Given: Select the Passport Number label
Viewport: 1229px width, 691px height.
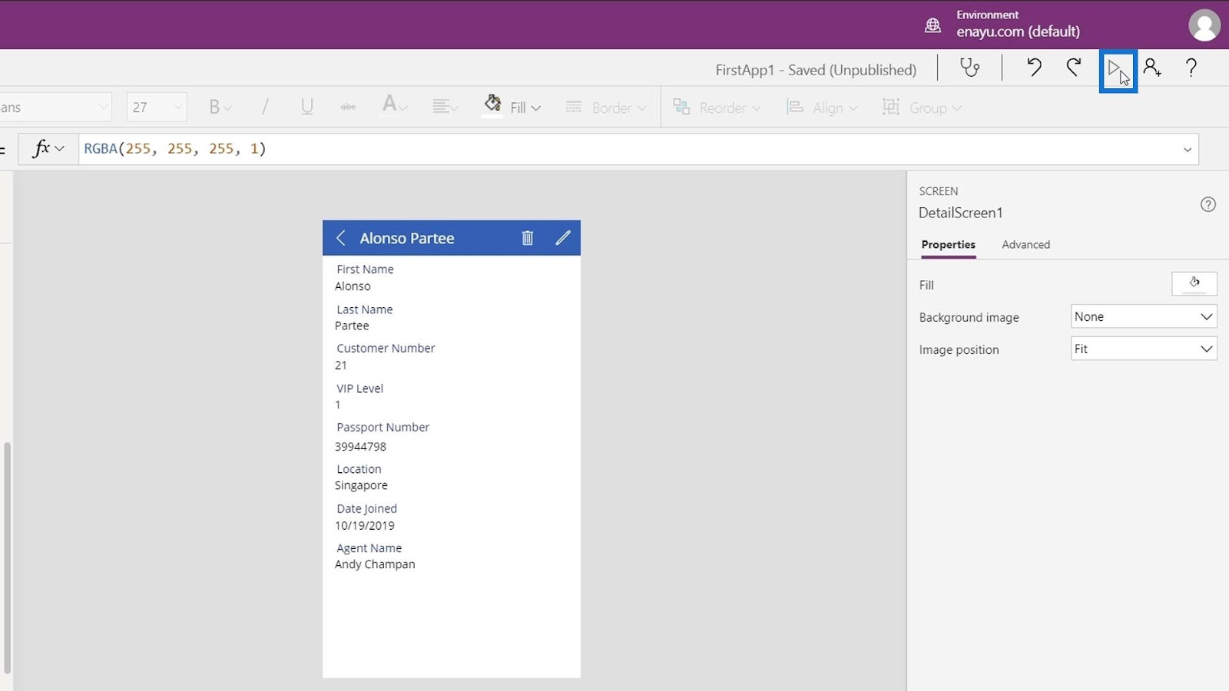Looking at the screenshot, I should coord(383,428).
